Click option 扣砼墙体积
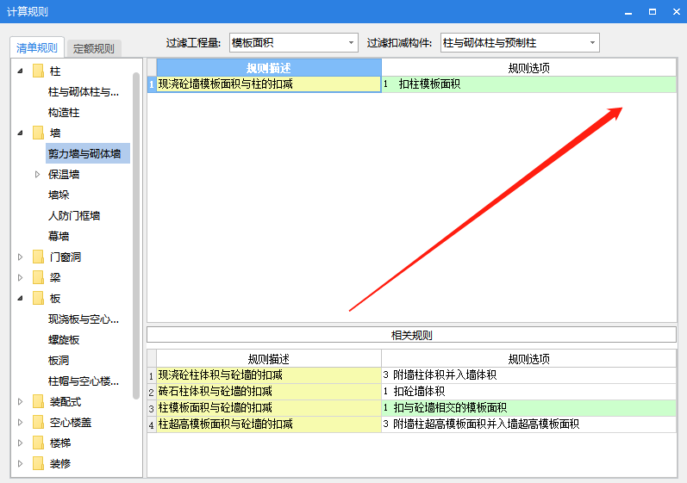This screenshot has width=687, height=483. [x=529, y=391]
